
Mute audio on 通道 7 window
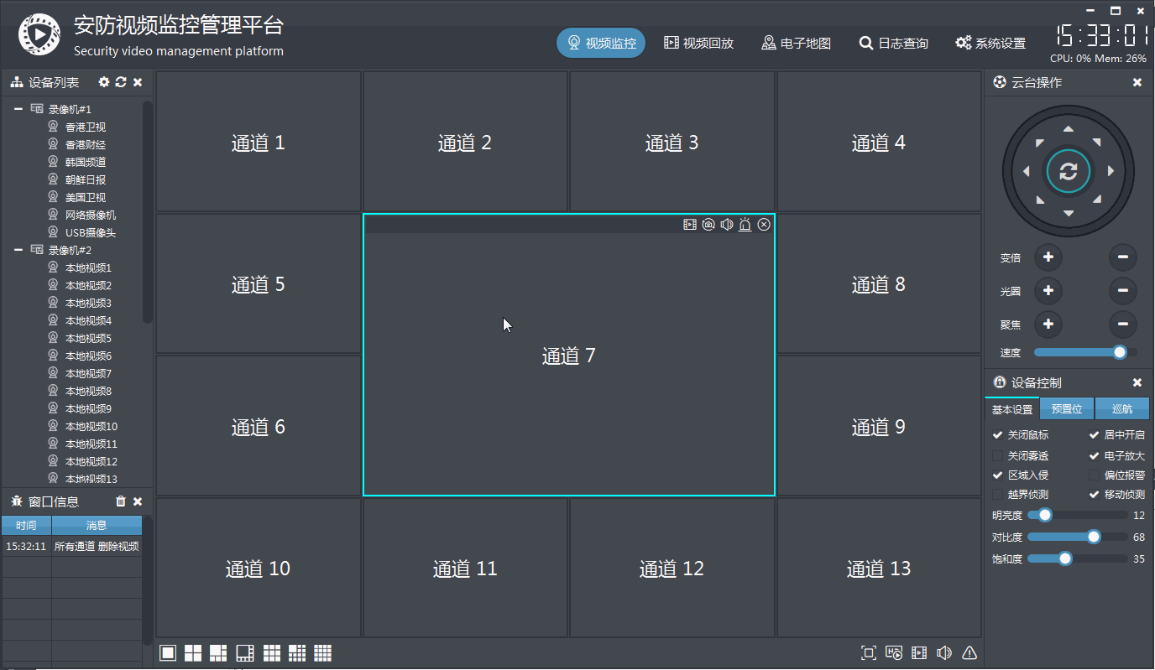click(726, 225)
